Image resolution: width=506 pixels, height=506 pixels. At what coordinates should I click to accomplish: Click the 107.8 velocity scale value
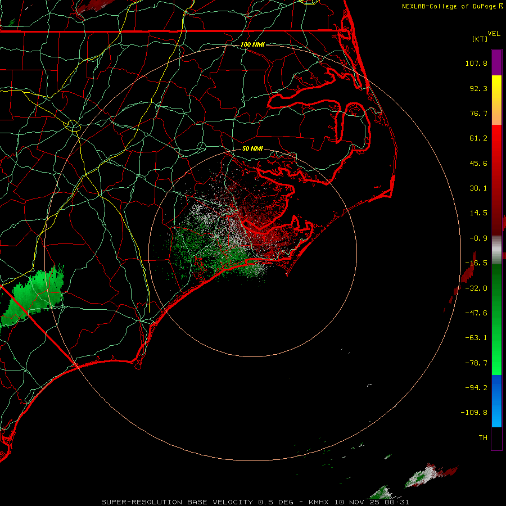point(476,63)
